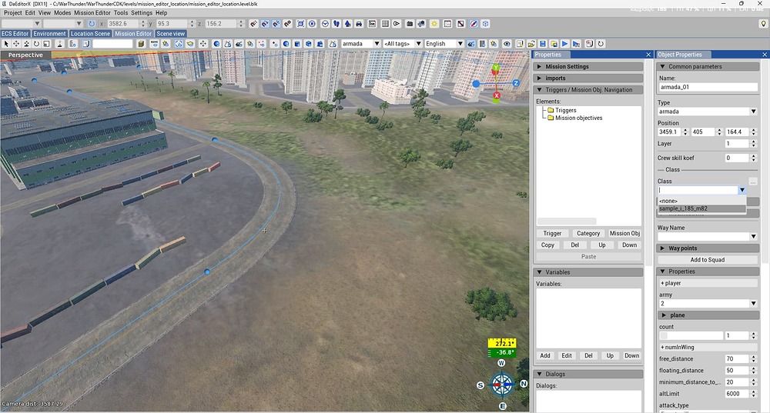The height and width of the screenshot is (413, 770).
Task: Click the circular refresh icon at toolbar end
Action: pos(600,44)
